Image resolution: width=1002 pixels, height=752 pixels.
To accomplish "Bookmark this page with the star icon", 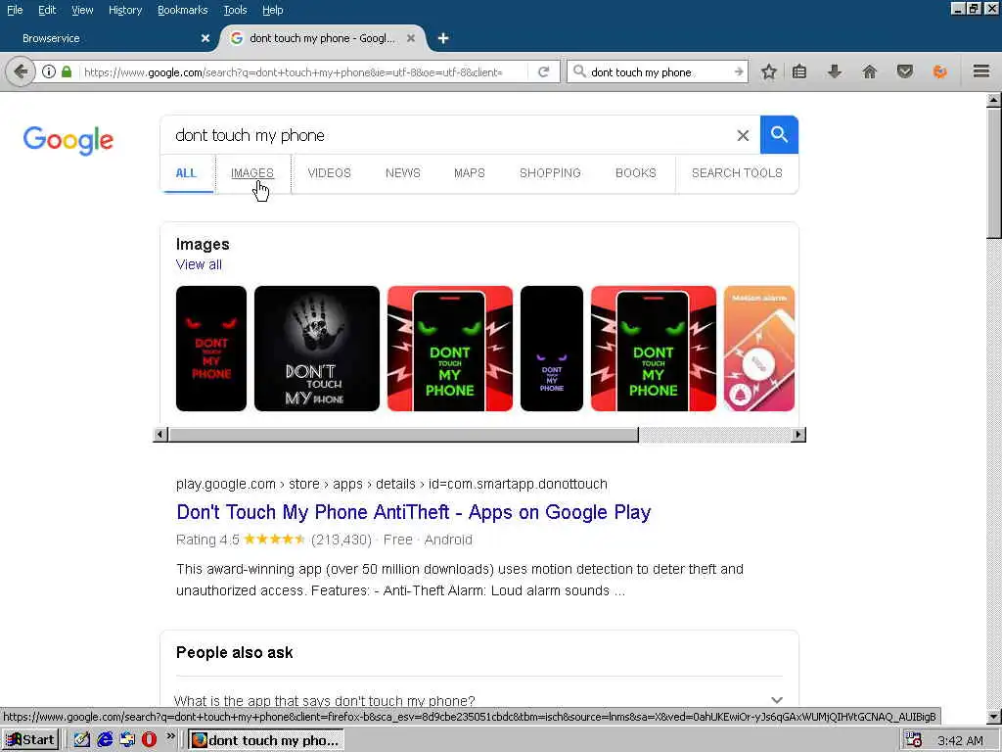I will 769,71.
